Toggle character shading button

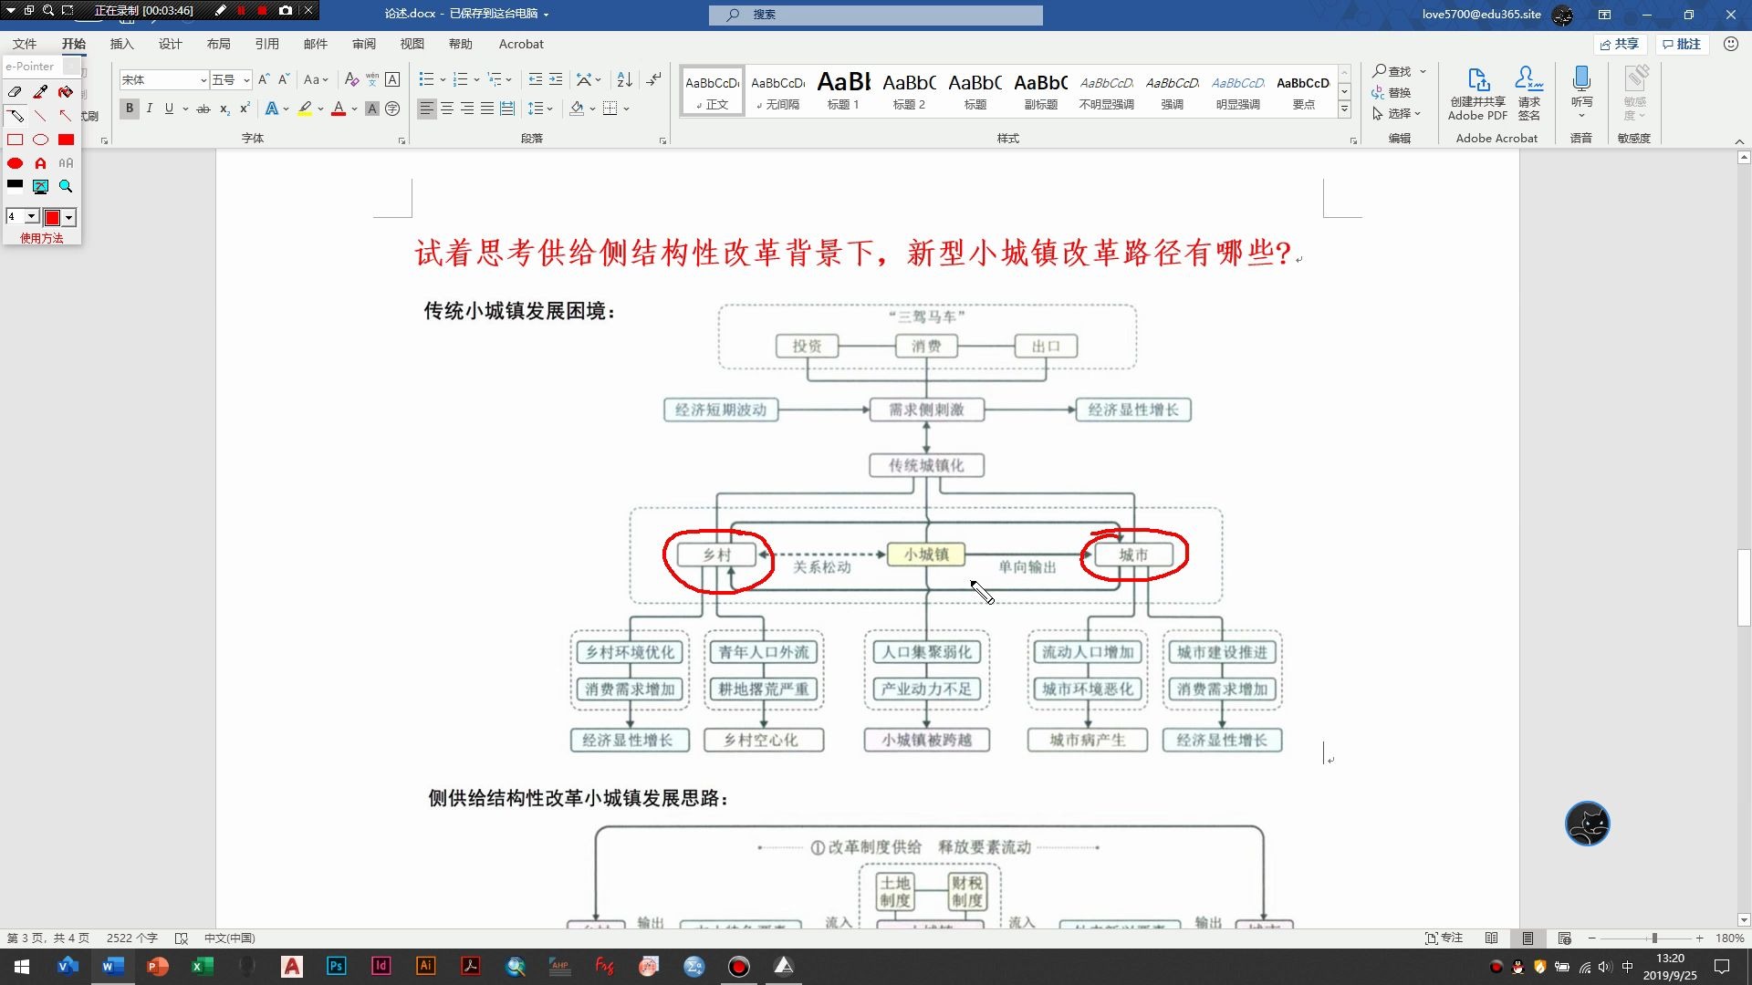tap(372, 109)
